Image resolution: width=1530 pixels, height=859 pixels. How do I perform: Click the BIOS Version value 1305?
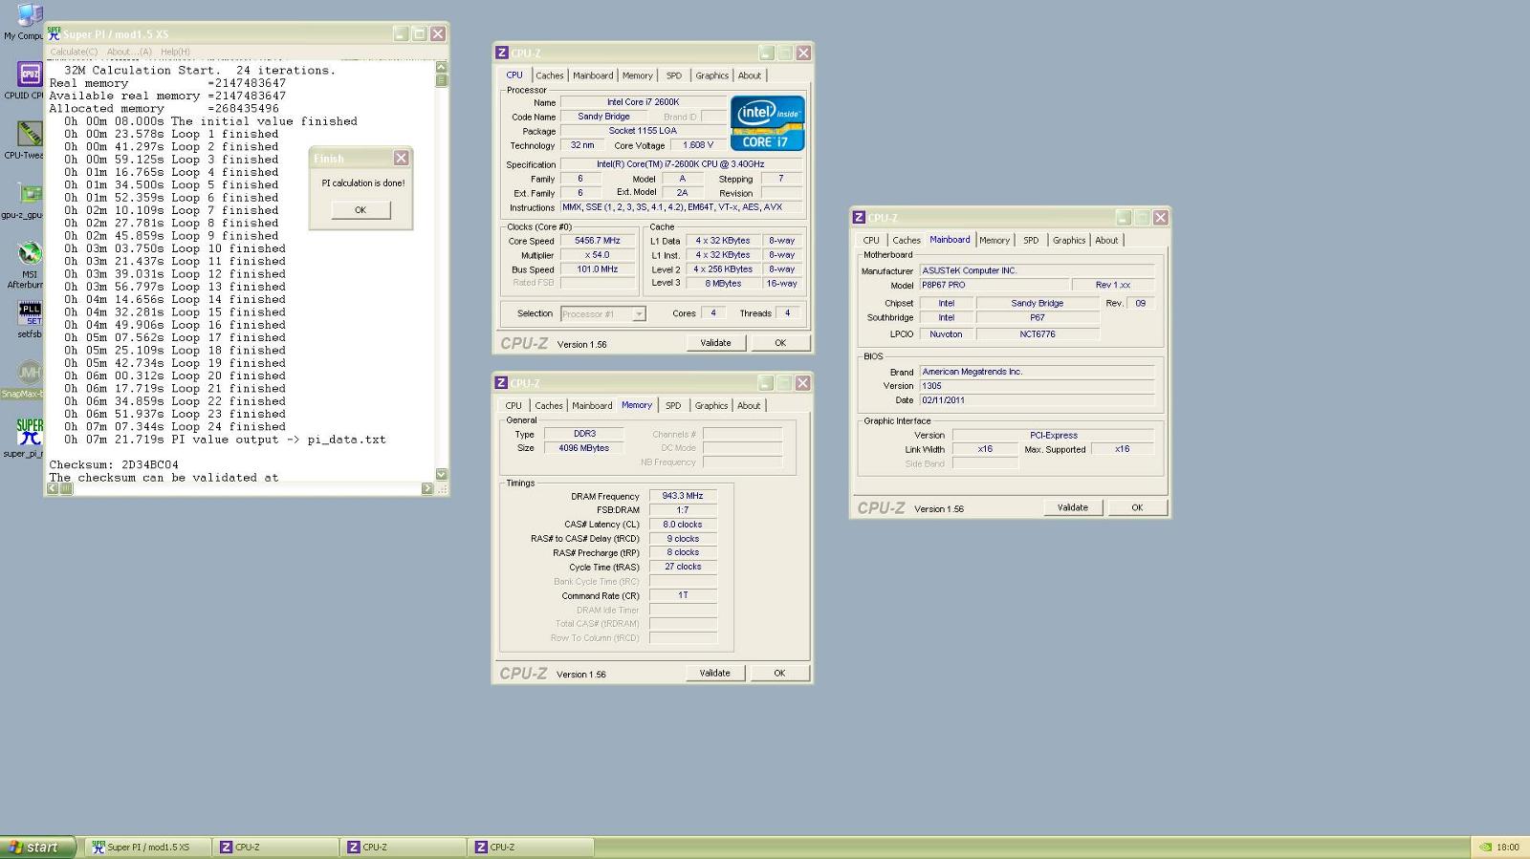pyautogui.click(x=1038, y=386)
